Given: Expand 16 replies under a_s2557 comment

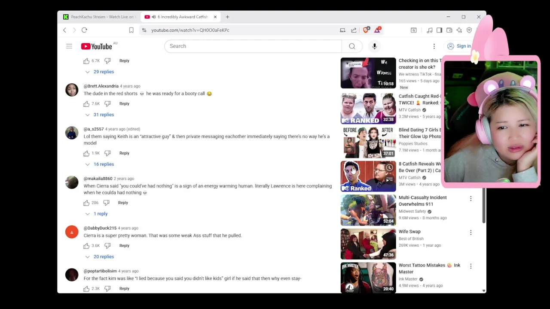Looking at the screenshot, I should pyautogui.click(x=100, y=164).
